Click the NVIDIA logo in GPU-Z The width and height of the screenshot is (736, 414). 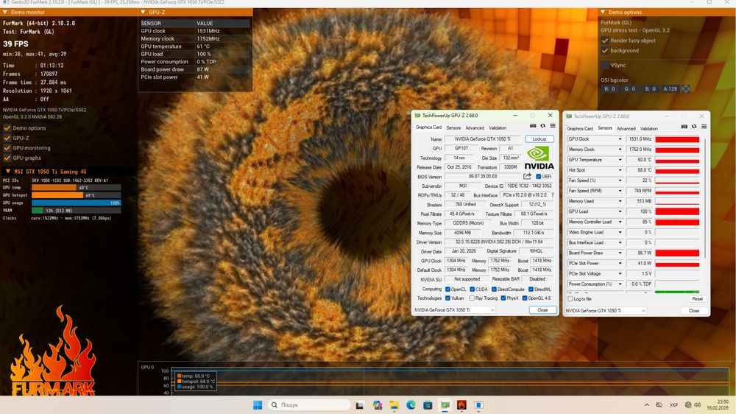(539, 158)
